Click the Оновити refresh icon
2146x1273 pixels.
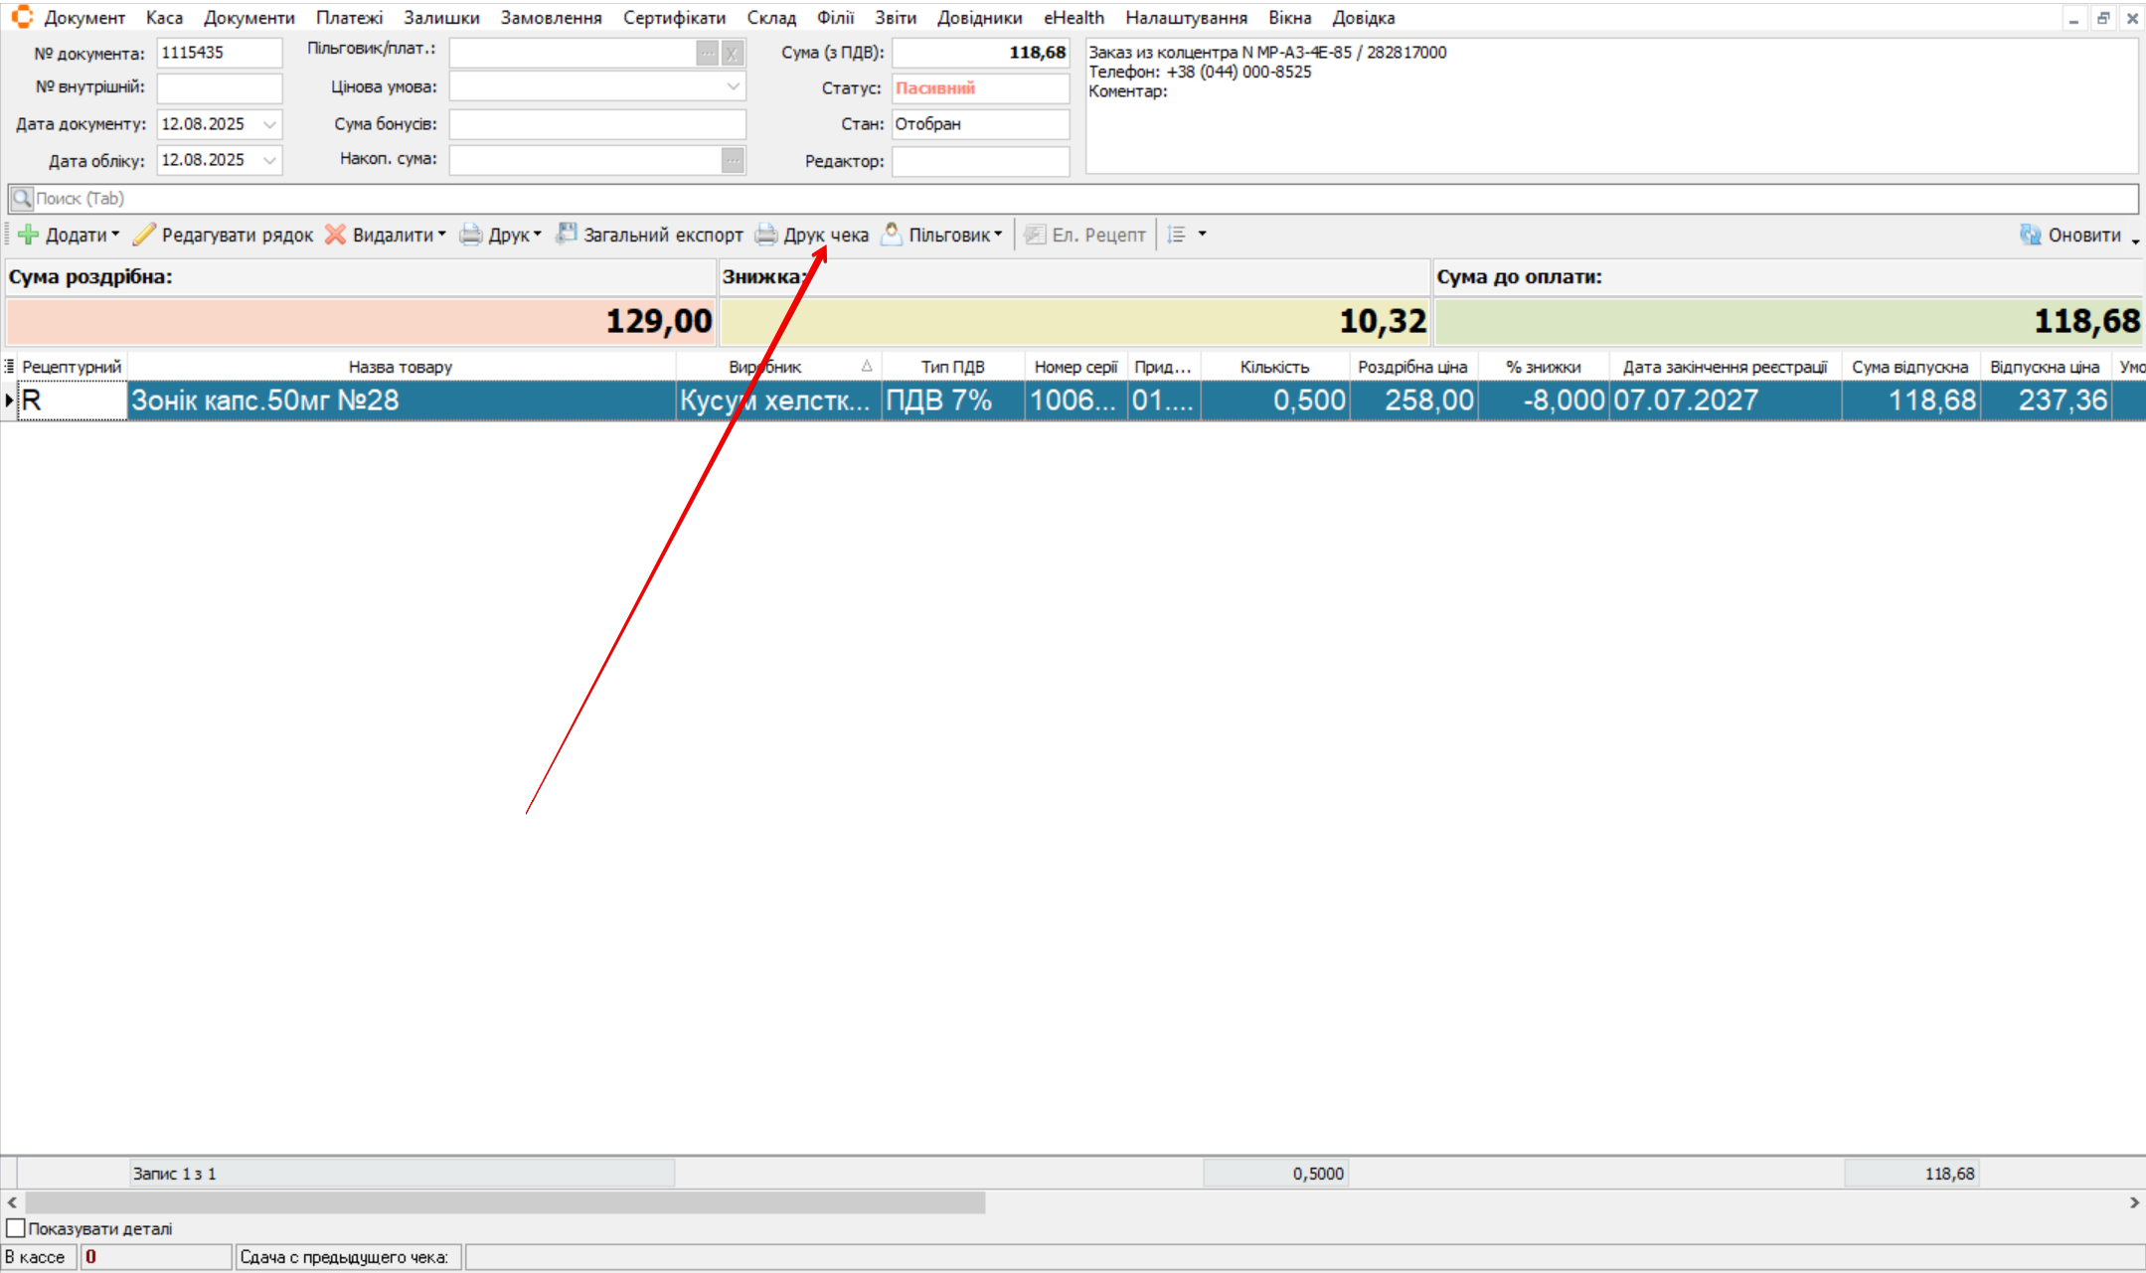2031,235
